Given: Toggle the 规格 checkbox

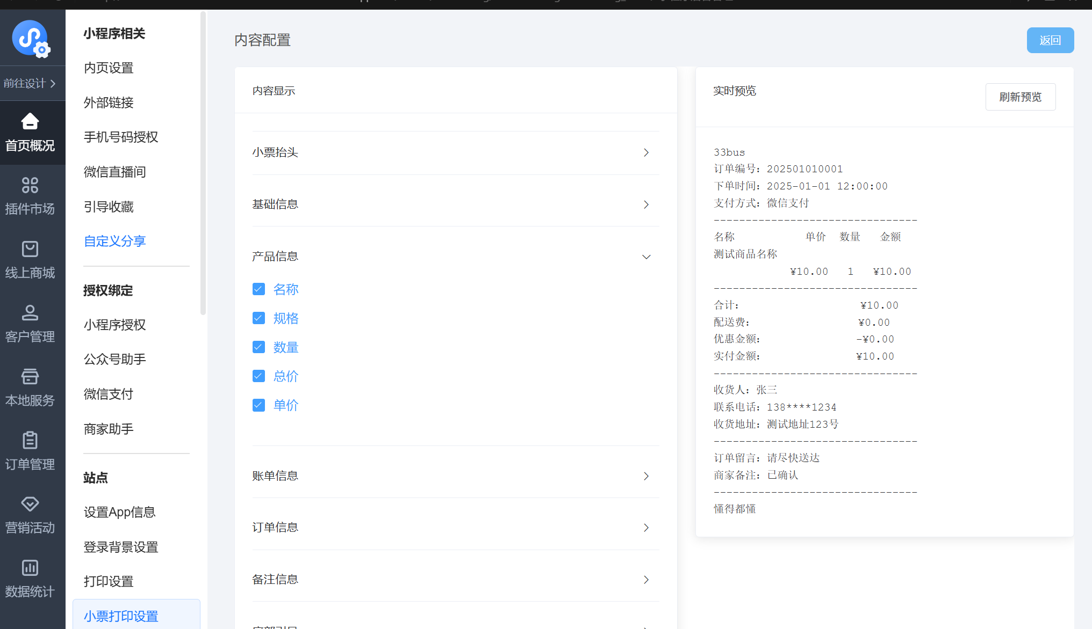Looking at the screenshot, I should [258, 318].
